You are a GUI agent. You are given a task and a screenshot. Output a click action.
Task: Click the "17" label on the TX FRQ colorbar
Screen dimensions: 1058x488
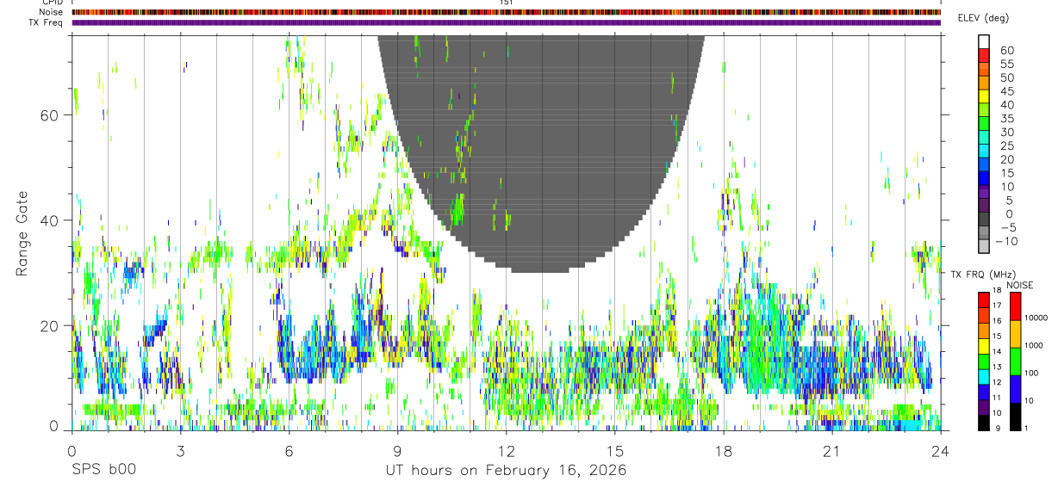coord(998,306)
